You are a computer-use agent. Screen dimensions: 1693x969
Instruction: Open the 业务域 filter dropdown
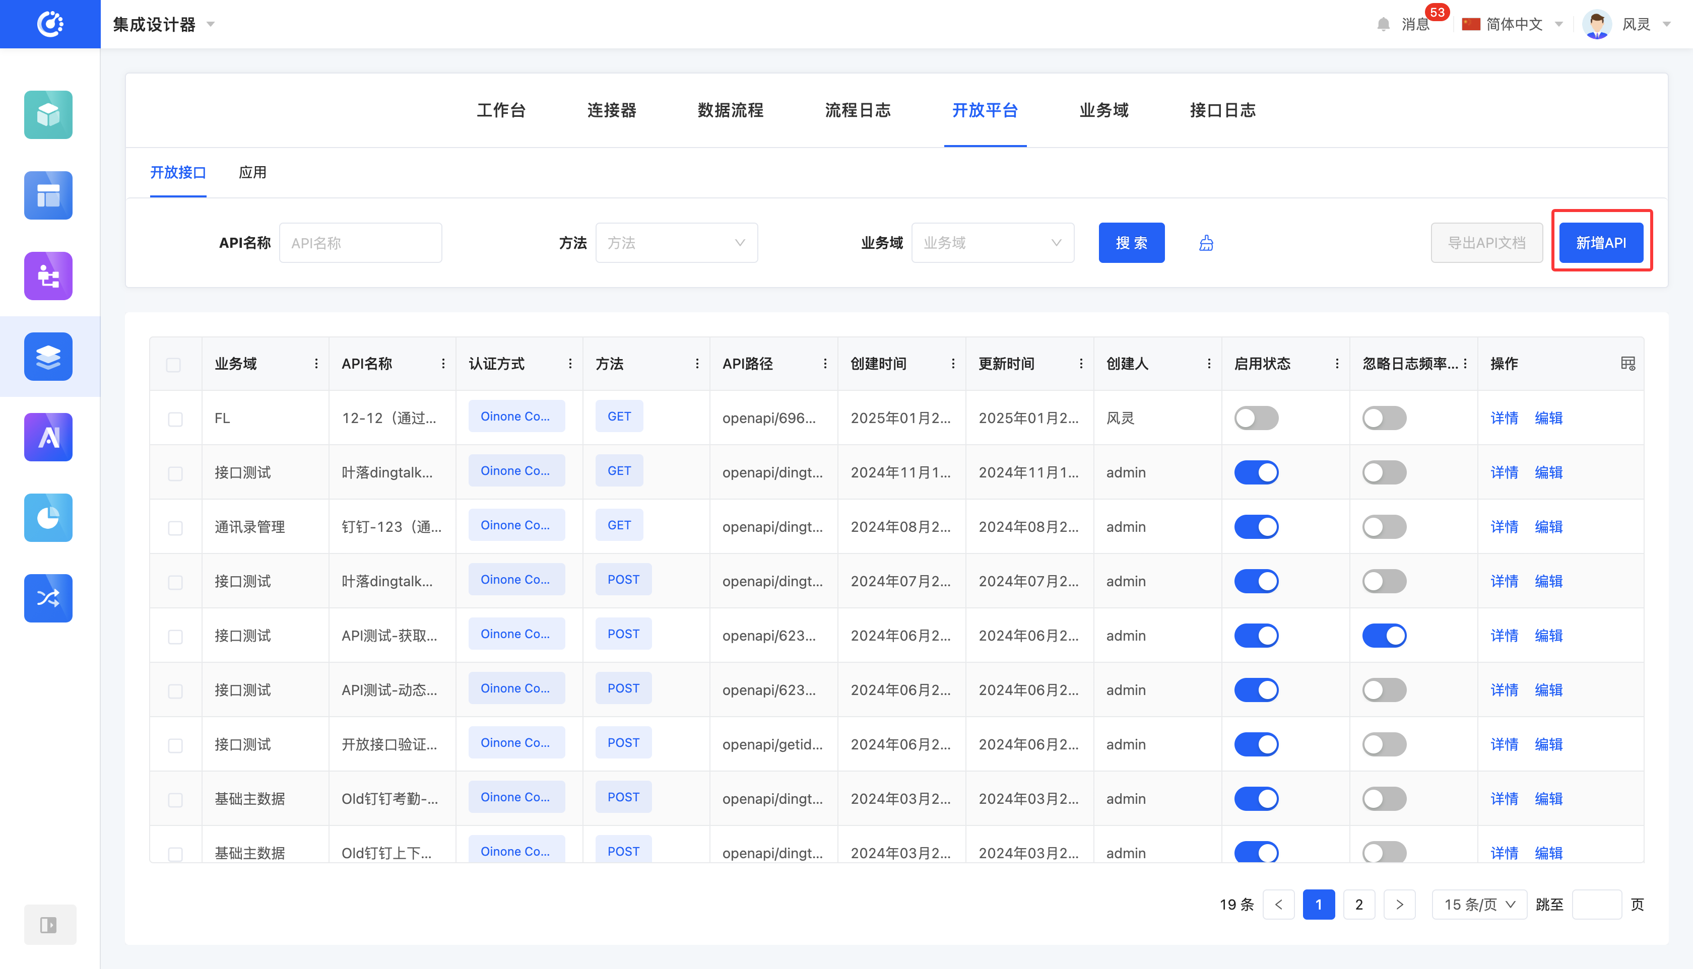point(992,243)
